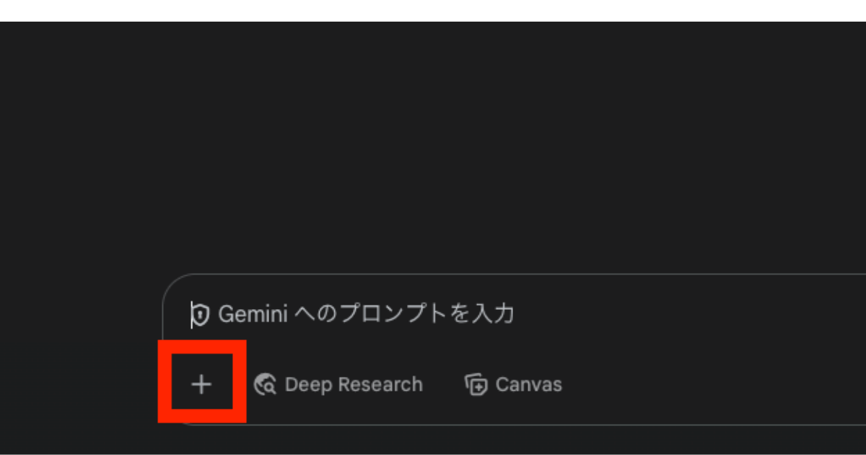This screenshot has height=455, width=866.
Task: Click the shield icon in the prompt field
Action: pos(201,314)
